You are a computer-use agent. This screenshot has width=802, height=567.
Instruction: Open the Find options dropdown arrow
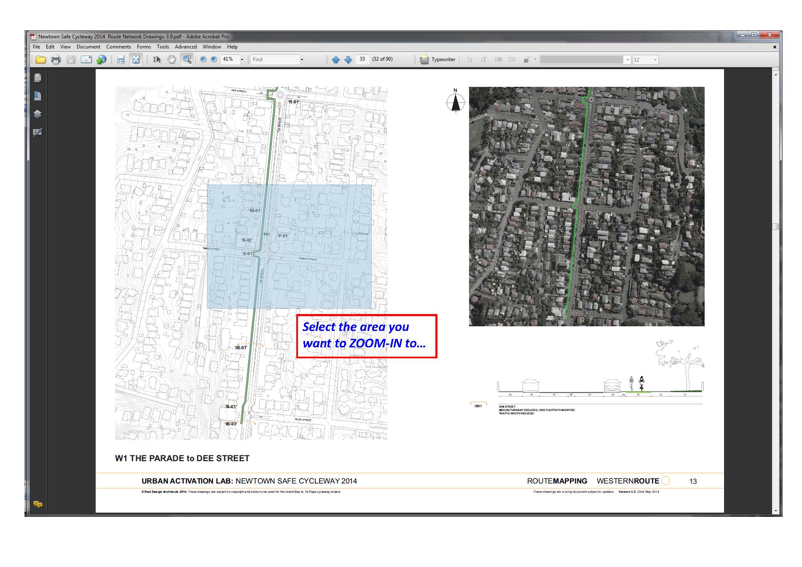pos(302,59)
